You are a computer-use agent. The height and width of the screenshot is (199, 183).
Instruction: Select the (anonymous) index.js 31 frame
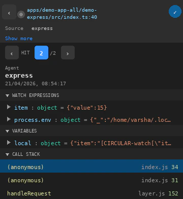pyautogui.click(x=91, y=180)
